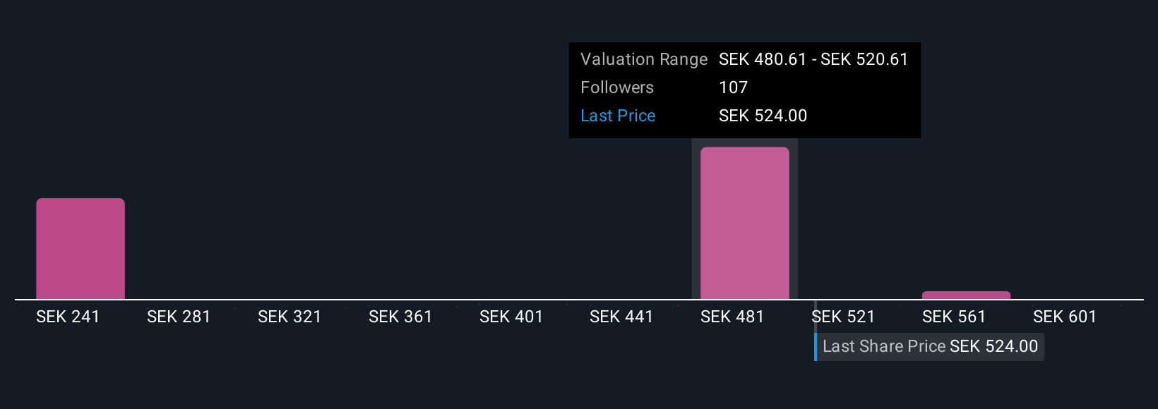The width and height of the screenshot is (1158, 409).
Task: Click the SEK 561 axis label
Action: point(954,317)
